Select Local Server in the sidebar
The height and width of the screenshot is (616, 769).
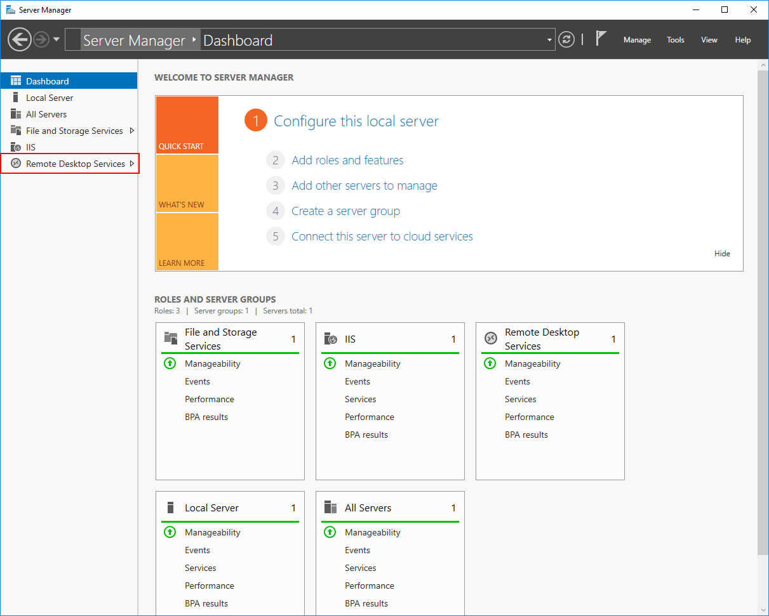pyautogui.click(x=69, y=98)
